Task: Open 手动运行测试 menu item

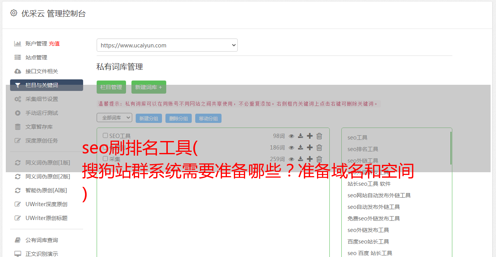Action: [42, 113]
